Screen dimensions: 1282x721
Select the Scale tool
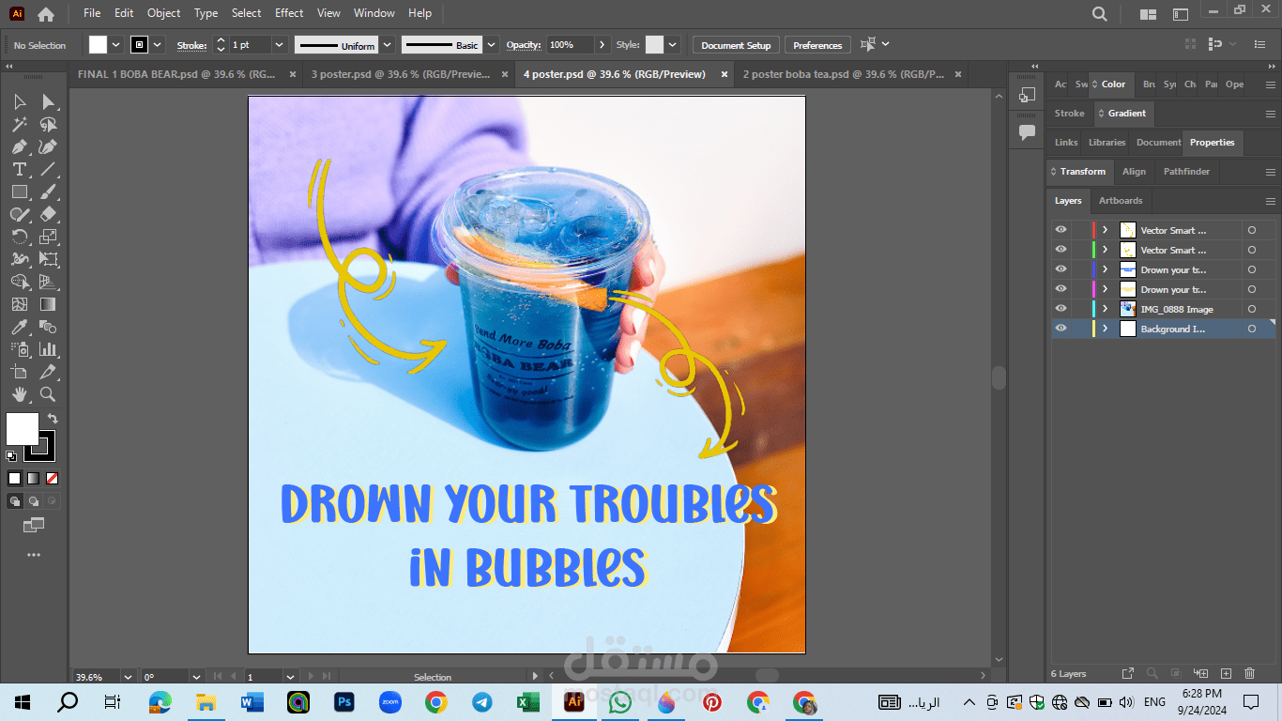(x=49, y=237)
